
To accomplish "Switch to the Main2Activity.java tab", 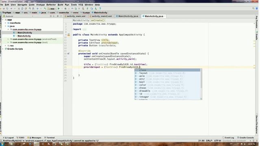I will pyautogui.click(x=128, y=16).
